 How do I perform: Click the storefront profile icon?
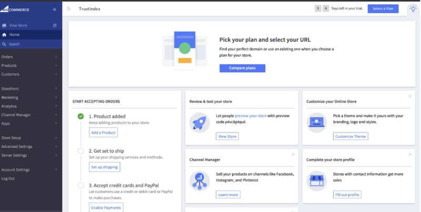[x=317, y=180]
